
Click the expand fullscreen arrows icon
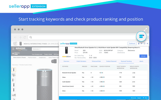(145, 29)
